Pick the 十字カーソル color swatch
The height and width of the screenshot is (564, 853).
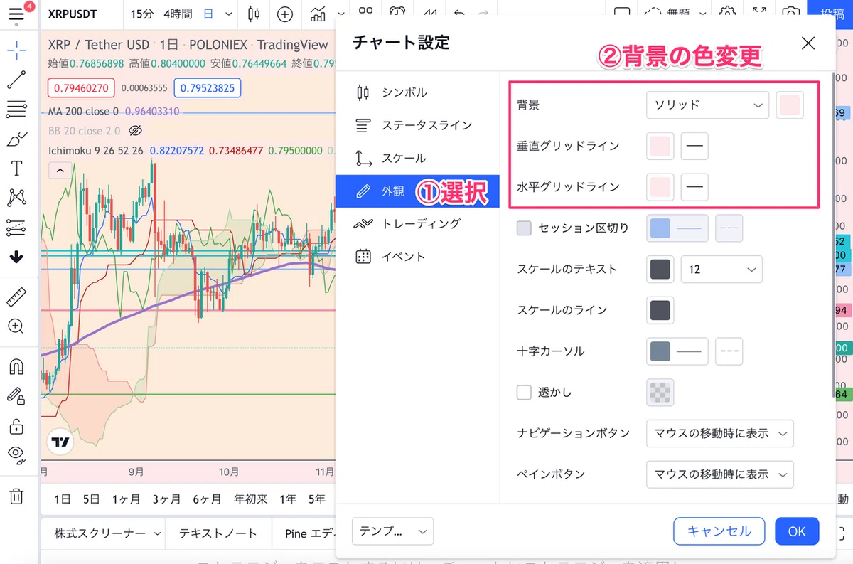click(x=677, y=351)
